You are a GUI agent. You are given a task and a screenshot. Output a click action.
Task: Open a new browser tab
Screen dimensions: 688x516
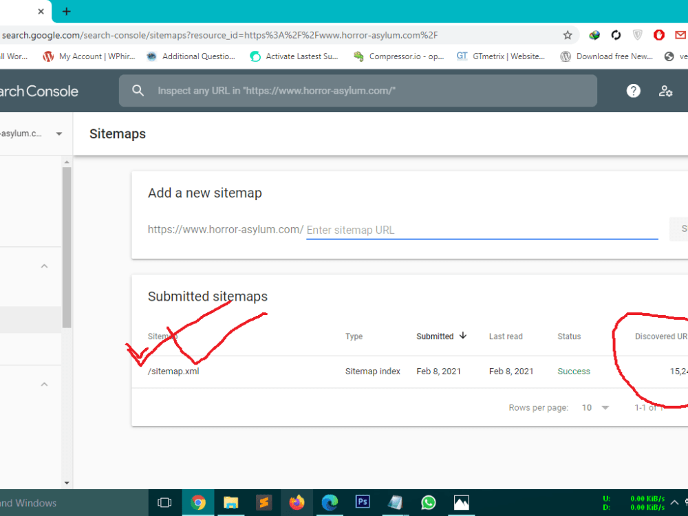pos(66,12)
